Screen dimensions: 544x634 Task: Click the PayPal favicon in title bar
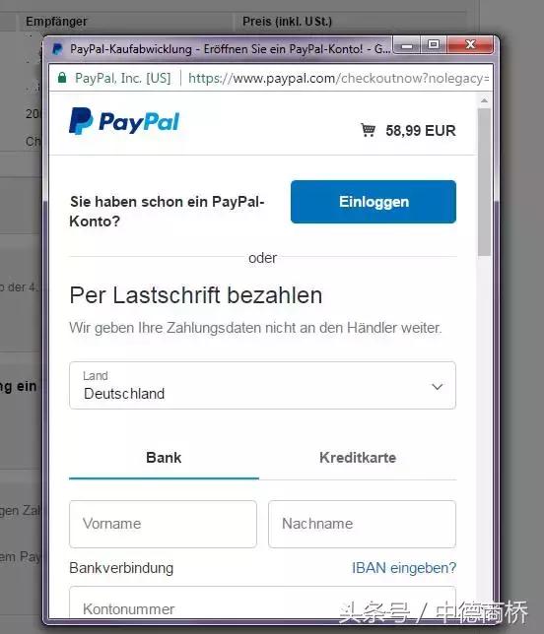[x=57, y=49]
